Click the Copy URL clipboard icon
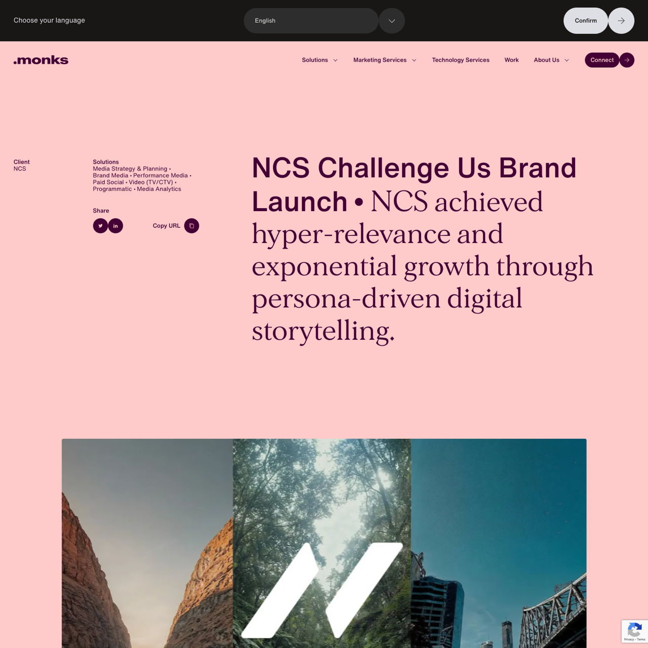 click(191, 226)
